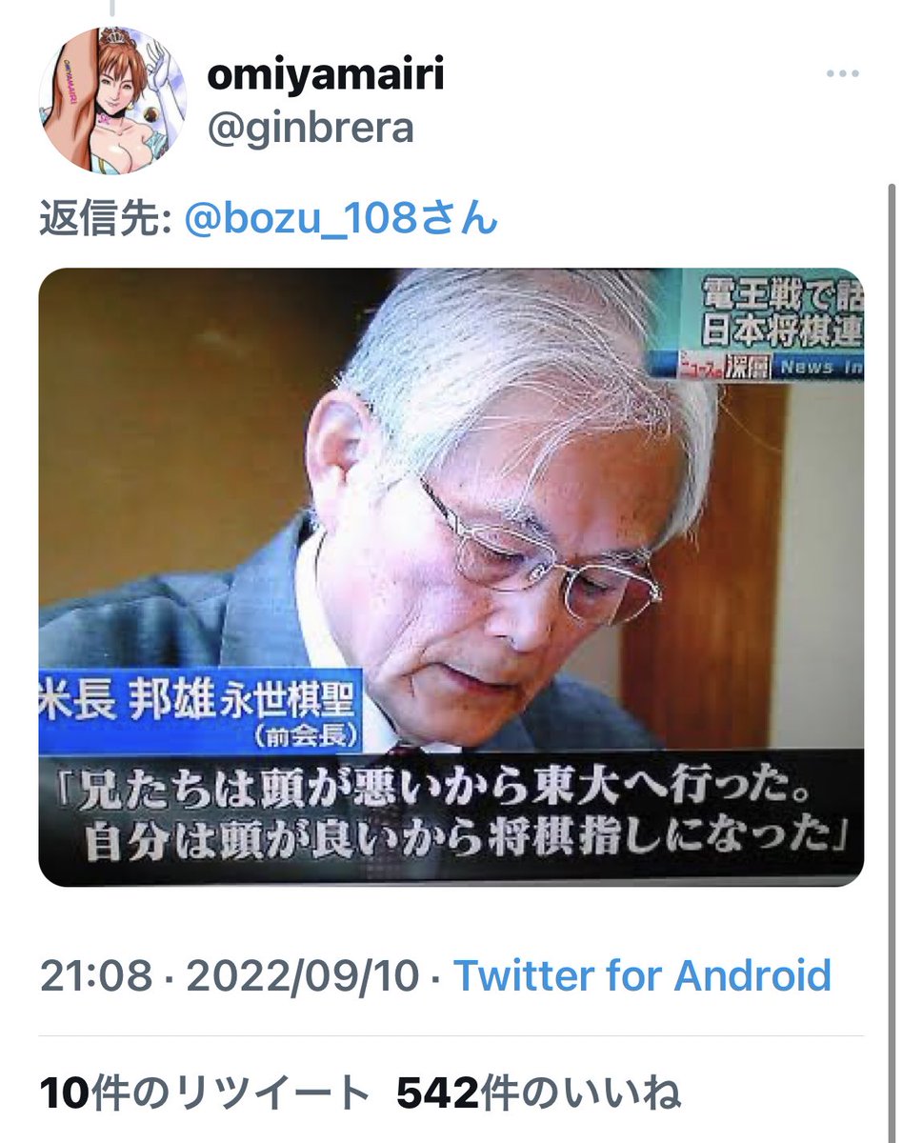Open omiyamairi's profile avatar
This screenshot has width=902, height=1143.
(112, 100)
